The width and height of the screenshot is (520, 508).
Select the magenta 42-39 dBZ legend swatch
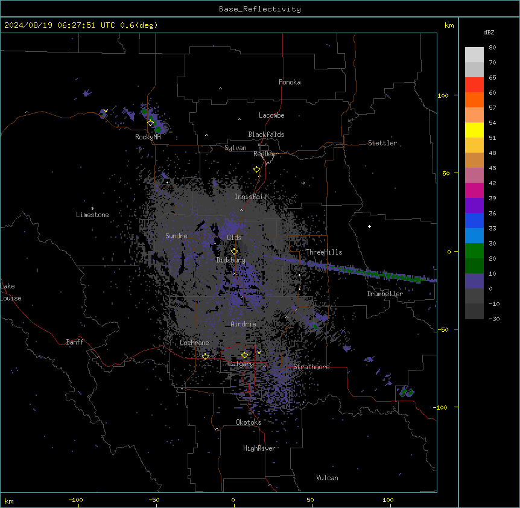(x=474, y=190)
